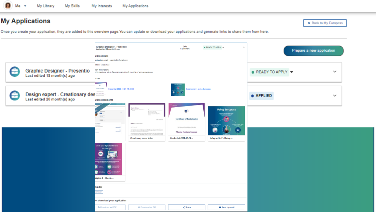Click briefcase icon of Design expert application
Image resolution: width=376 pixels, height=212 pixels.
(15, 96)
